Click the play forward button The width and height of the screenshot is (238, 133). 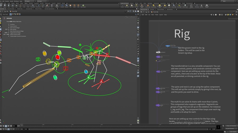[8, 126]
